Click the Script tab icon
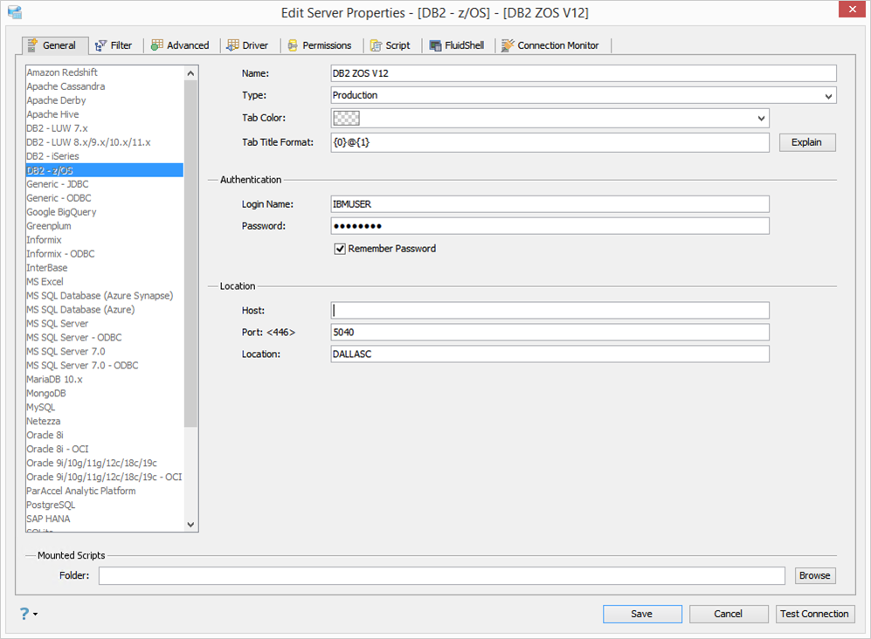This screenshot has height=639, width=871. click(377, 45)
